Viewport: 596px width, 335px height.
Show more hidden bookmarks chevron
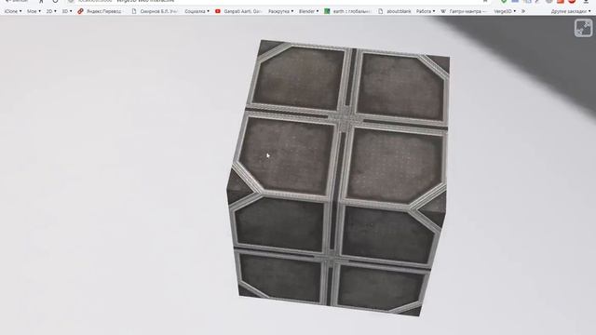[523, 11]
